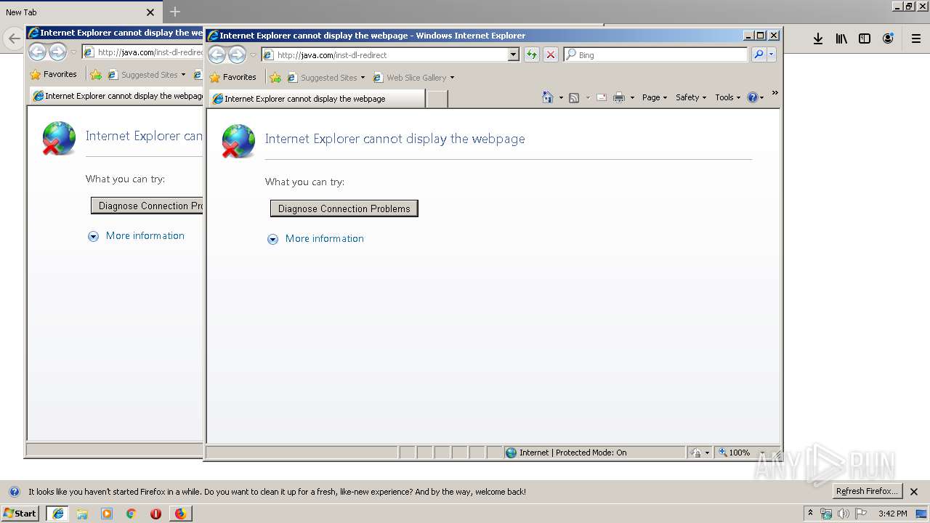Open Suggested Sites in front IE window

[326, 77]
